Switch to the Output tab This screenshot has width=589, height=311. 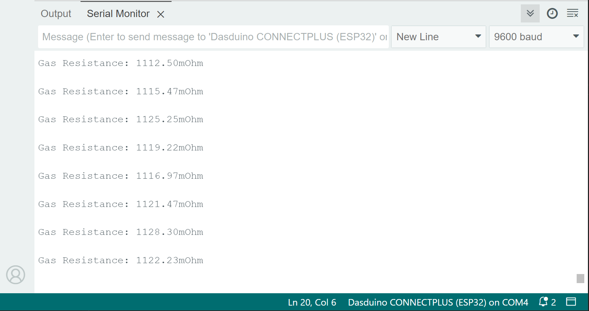tap(56, 14)
